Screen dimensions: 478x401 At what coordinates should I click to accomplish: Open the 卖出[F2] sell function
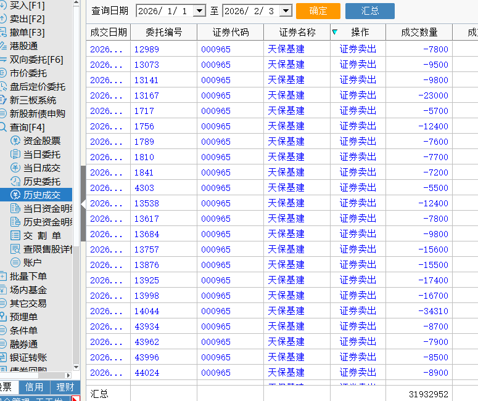tap(27, 19)
